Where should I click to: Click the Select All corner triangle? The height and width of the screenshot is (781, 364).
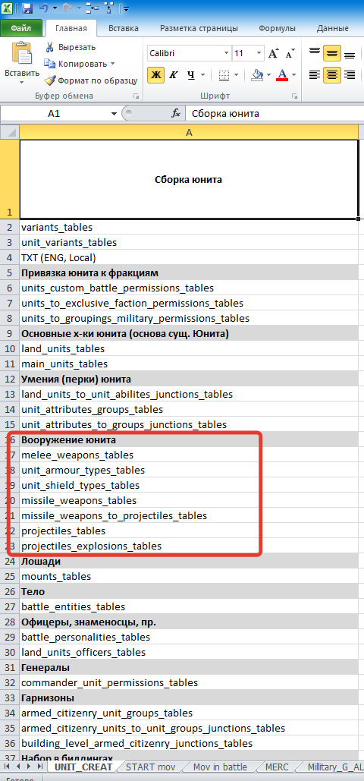[x=9, y=131]
